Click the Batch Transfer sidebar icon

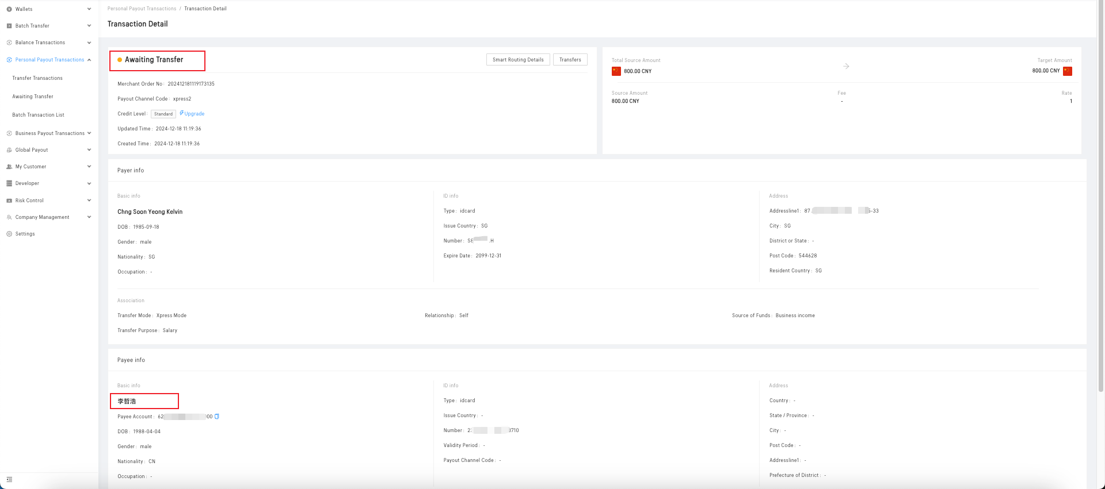coord(9,26)
